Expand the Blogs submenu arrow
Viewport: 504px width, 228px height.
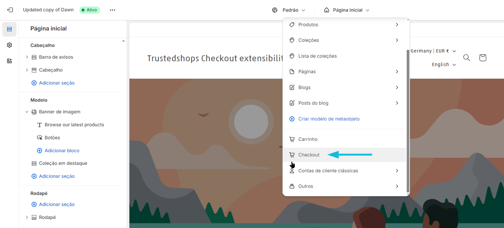[x=397, y=87]
